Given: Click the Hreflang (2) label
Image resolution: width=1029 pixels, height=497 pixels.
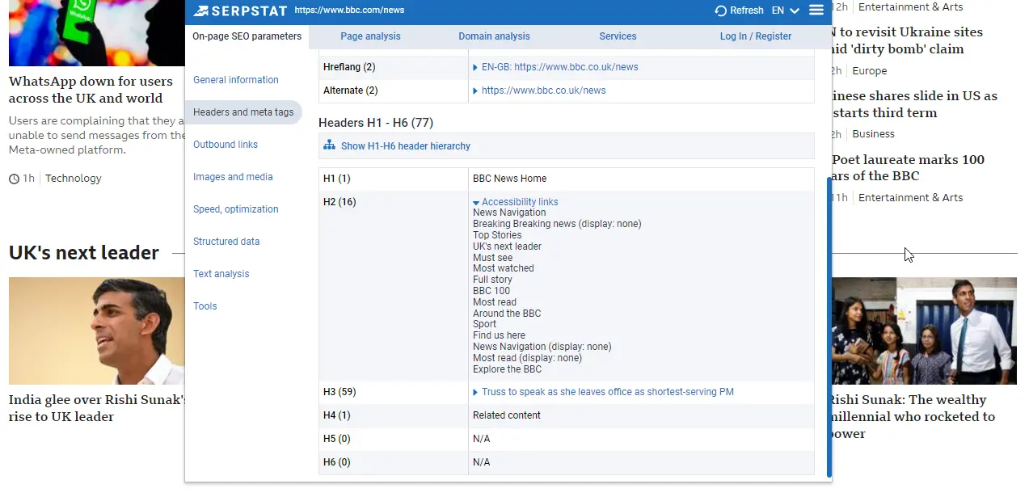Looking at the screenshot, I should (x=349, y=67).
